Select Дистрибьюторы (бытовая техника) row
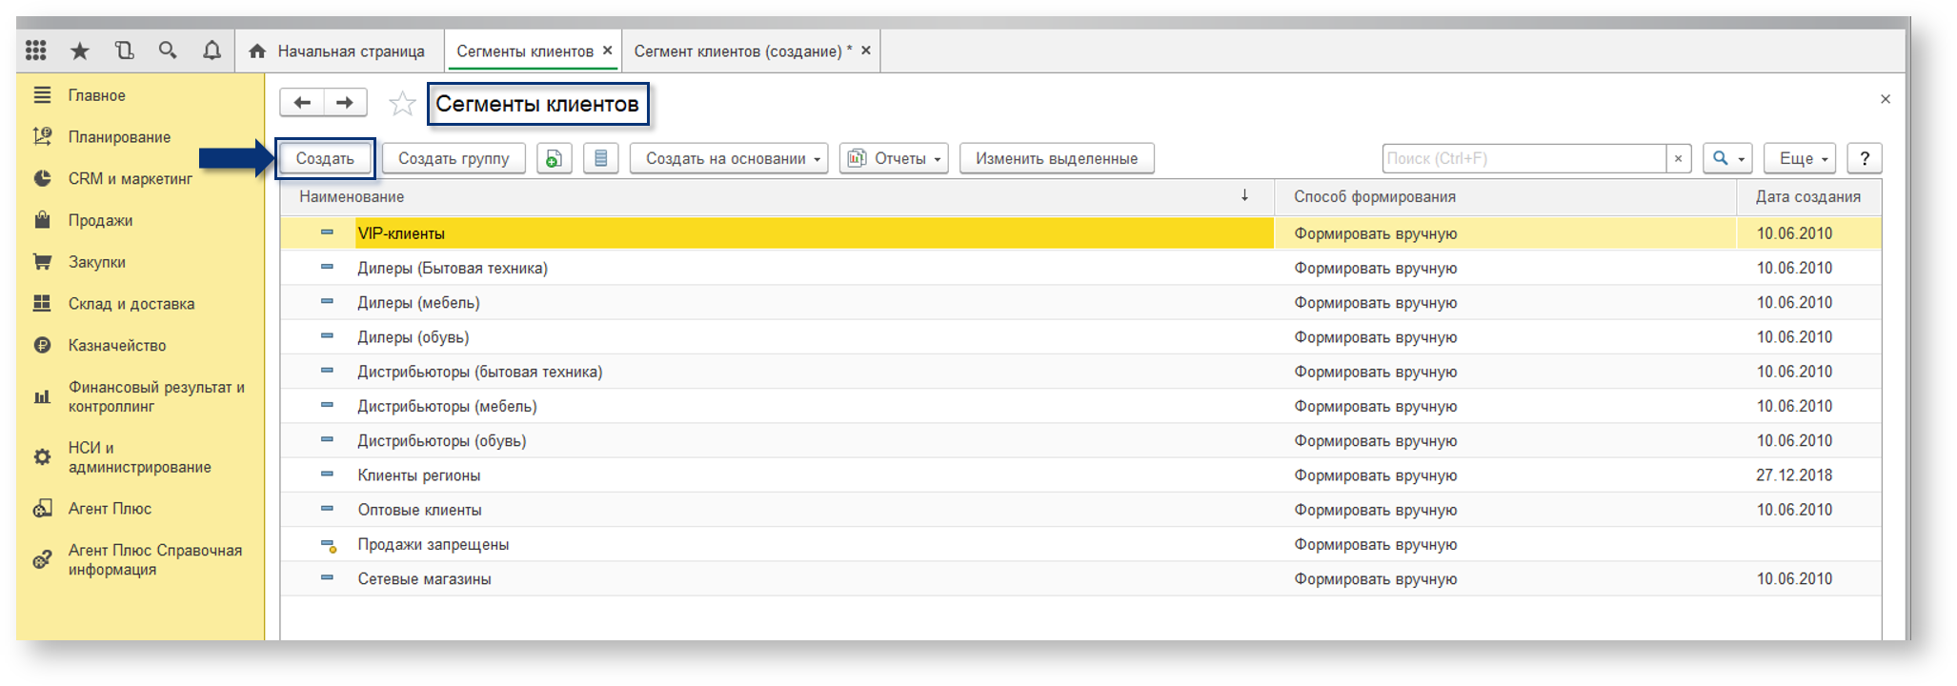1957x686 pixels. (x=1080, y=372)
